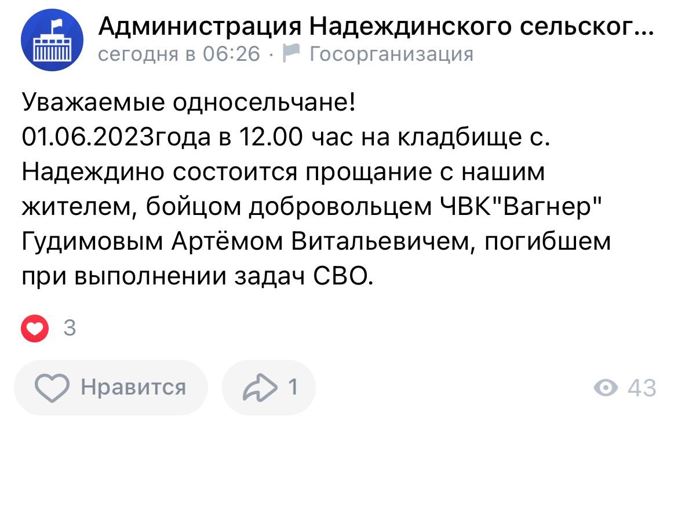678x511 pixels.
Task: Click the red heart reaction icon
Action: pos(35,329)
